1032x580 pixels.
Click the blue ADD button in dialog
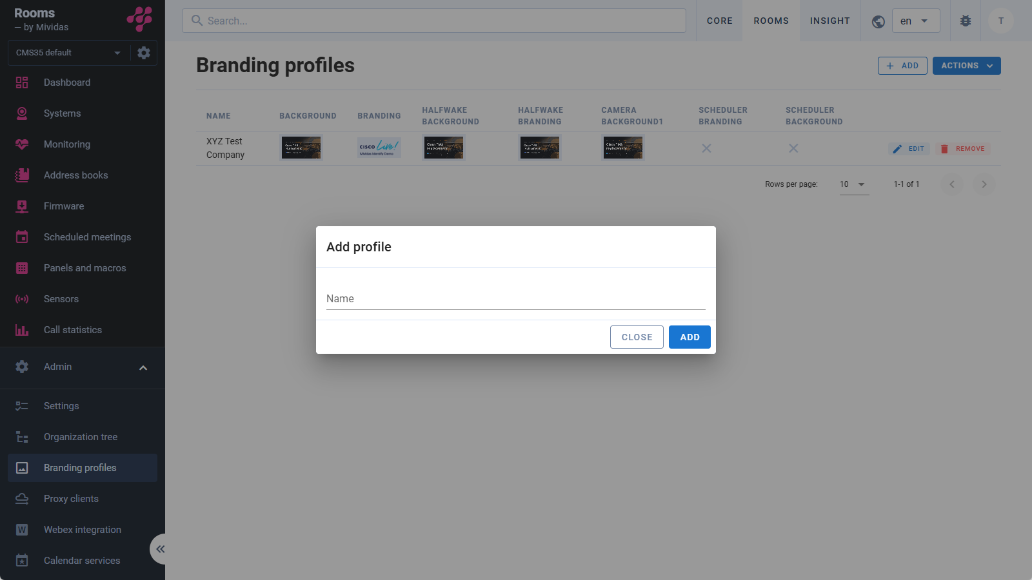coord(690,337)
